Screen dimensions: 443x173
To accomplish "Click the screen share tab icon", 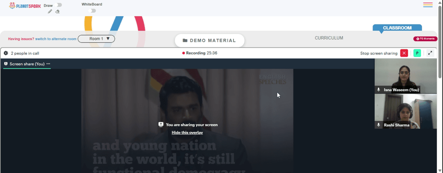I will [6, 64].
